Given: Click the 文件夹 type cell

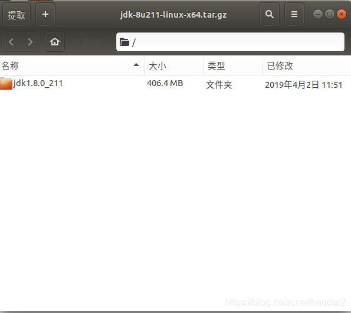Looking at the screenshot, I should point(219,85).
